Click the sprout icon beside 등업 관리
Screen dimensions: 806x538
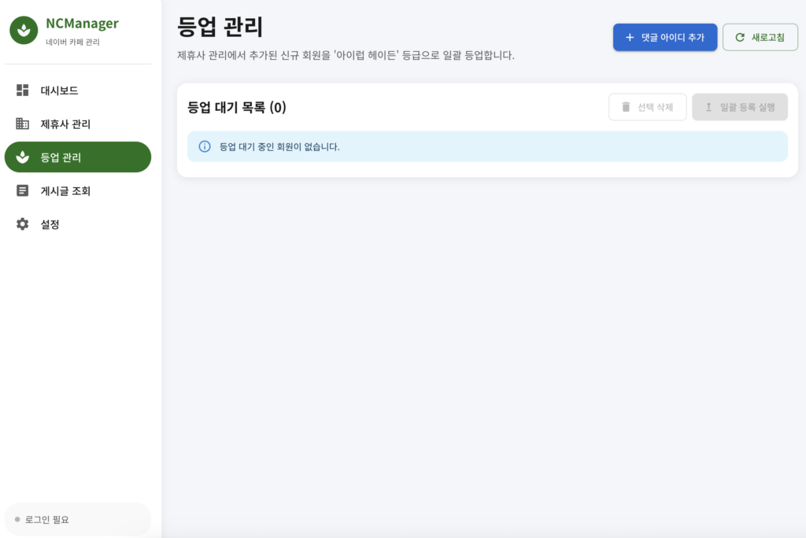coord(23,157)
